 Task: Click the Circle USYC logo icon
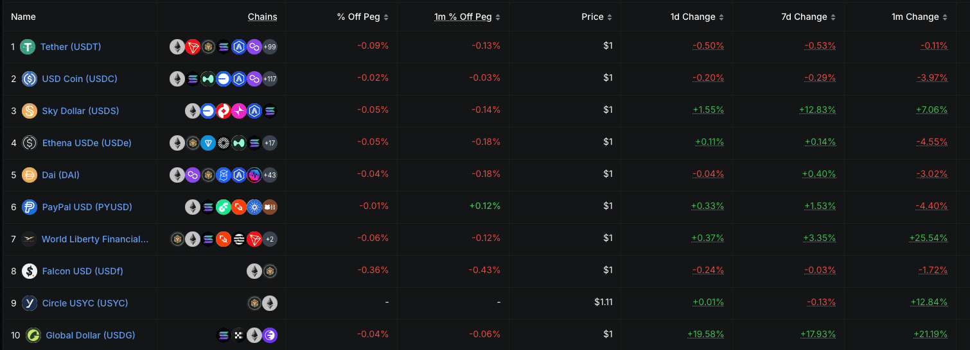point(30,303)
